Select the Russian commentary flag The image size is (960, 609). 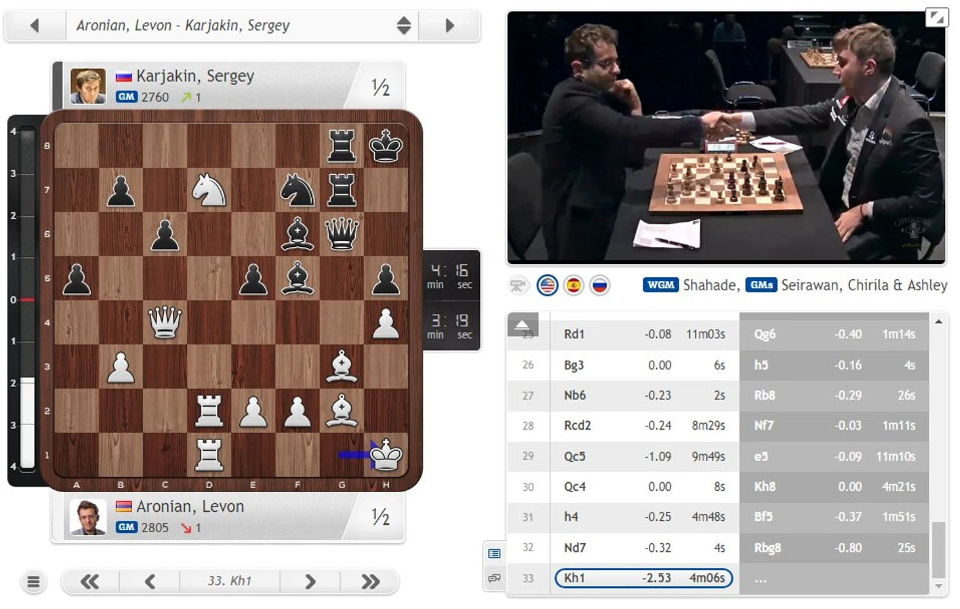[x=600, y=285]
